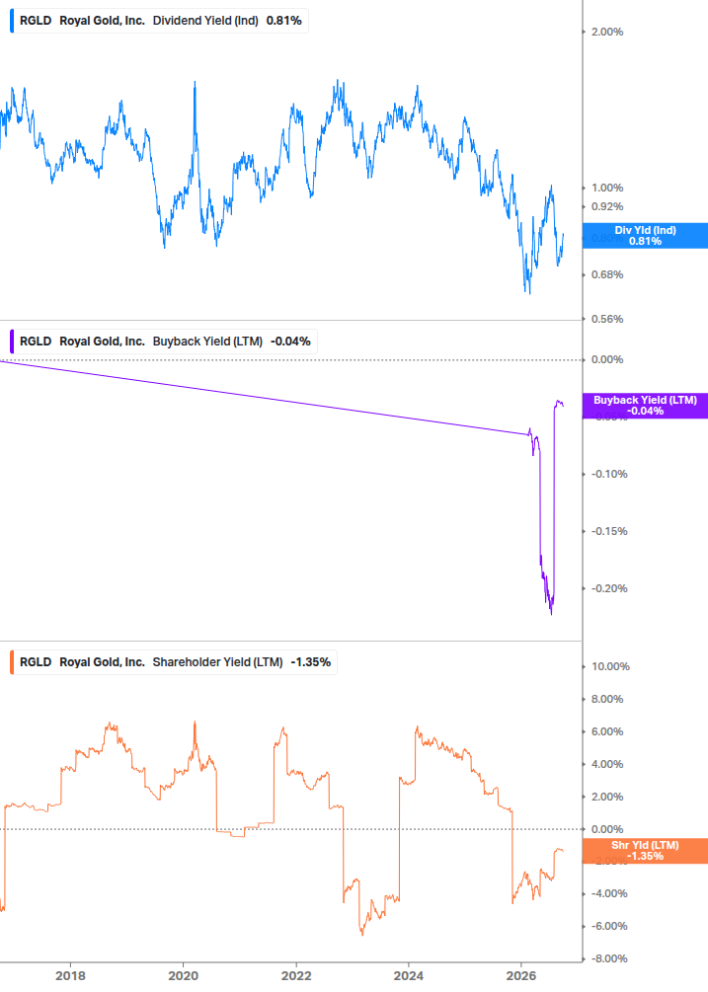Click the purple 'Buyback Yield (LTM) -0.04%' axis tag
Screen dimensions: 708x992
pyautogui.click(x=645, y=406)
